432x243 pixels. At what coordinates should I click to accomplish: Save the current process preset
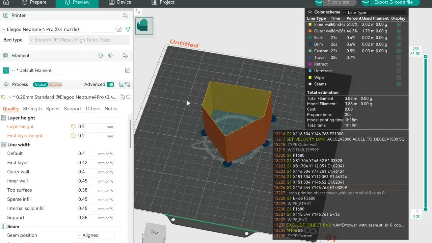(122, 97)
